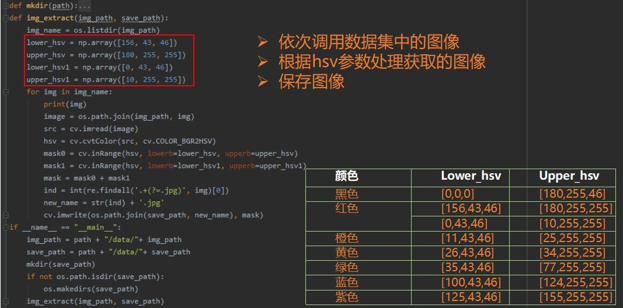The width and height of the screenshot is (623, 308).
Task: Click the fold end marker beside cv.imwrite line
Action: pos(5,215)
